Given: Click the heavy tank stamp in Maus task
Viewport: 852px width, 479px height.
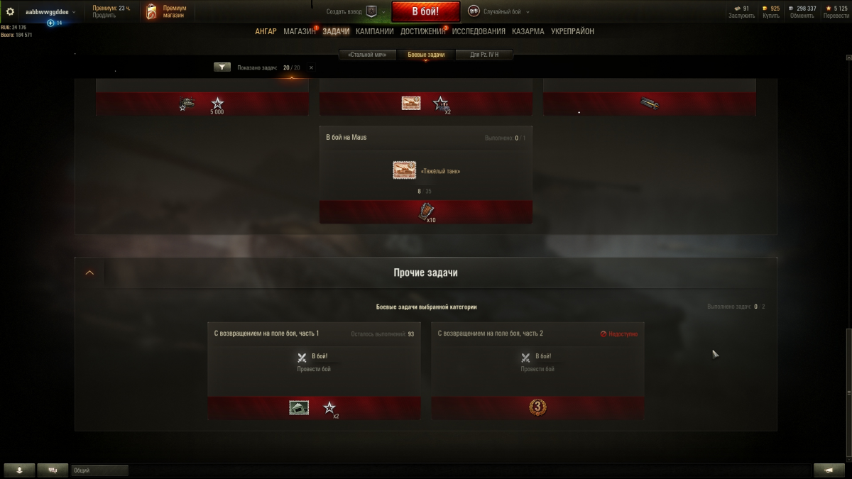Looking at the screenshot, I should pos(404,170).
